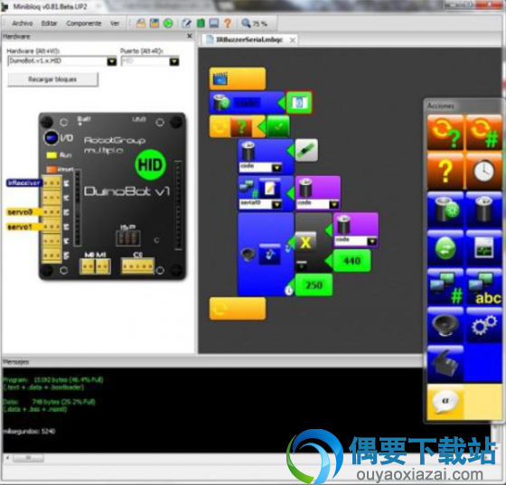The height and width of the screenshot is (485, 506).
Task: Select the clock delay block in Acciones
Action: pyautogui.click(x=483, y=171)
